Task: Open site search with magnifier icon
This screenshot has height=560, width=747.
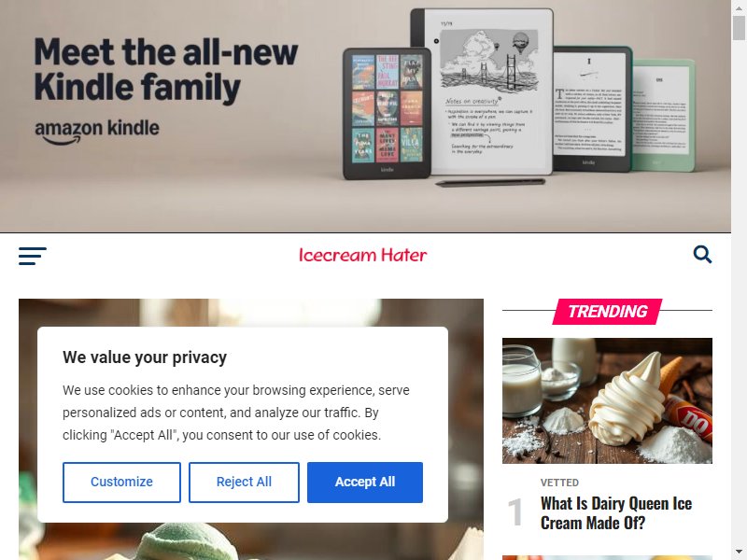Action: (x=702, y=254)
